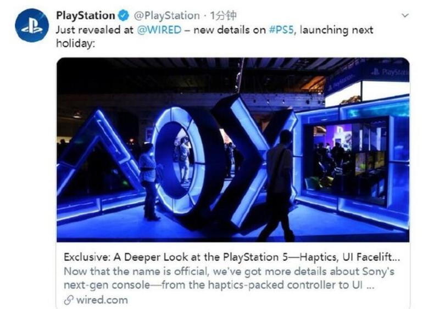Viewport: 434px width, 309px height.
Task: Open the PlayStation display name
Action: point(86,15)
